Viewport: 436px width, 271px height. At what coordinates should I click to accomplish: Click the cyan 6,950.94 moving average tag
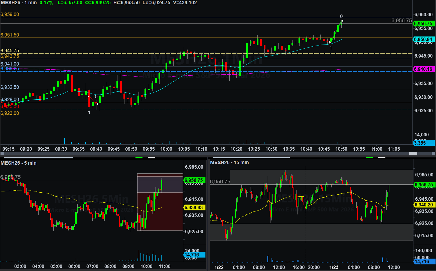point(423,39)
